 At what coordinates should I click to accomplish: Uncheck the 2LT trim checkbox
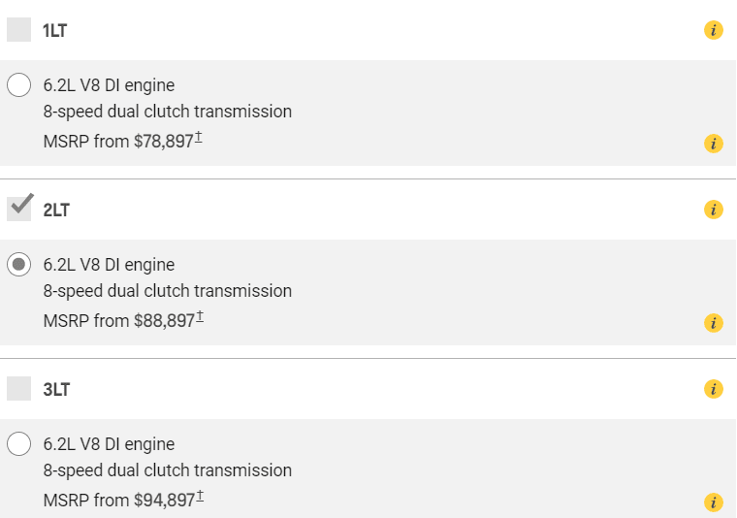19,209
